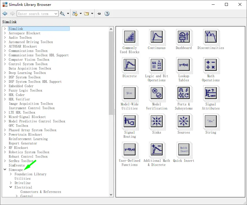The width and height of the screenshot is (247, 205).
Task: Select Reinforcement Learning in the tree
Action: [28, 139]
